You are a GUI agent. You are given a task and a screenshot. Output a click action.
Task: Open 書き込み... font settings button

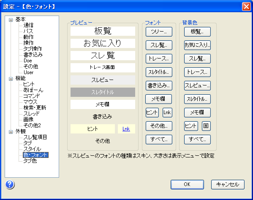click(x=159, y=85)
